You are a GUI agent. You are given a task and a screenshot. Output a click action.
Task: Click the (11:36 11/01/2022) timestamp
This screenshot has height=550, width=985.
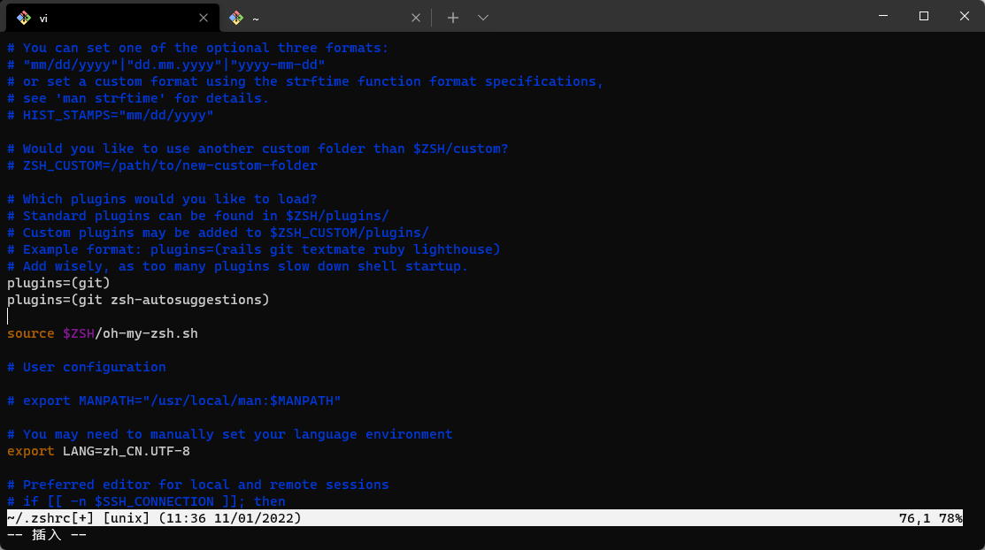click(x=230, y=518)
